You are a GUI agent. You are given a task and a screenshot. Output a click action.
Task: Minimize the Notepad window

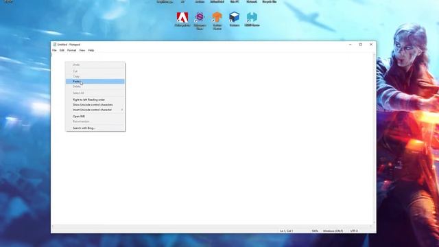point(350,45)
